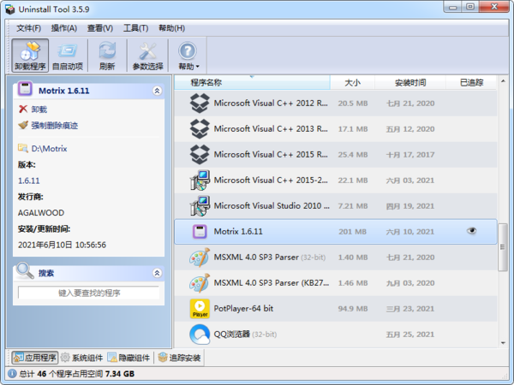Open the 自启动项 startup items toolbar icon
Viewport: 514px width, 385px height.
coord(68,54)
